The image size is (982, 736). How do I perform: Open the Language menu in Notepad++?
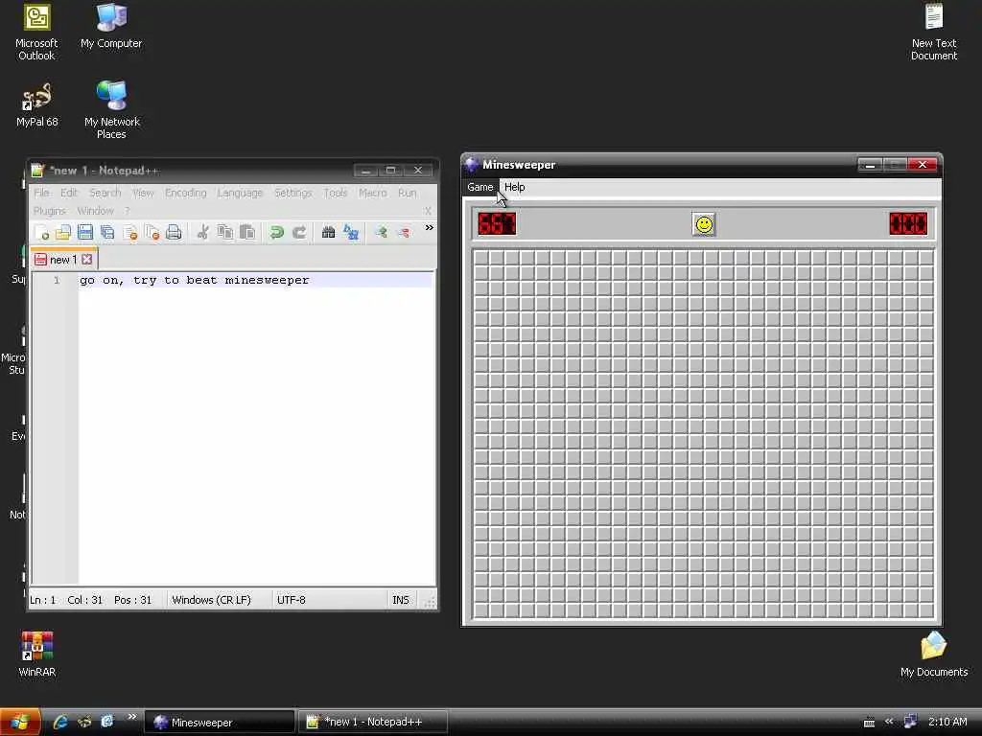240,193
